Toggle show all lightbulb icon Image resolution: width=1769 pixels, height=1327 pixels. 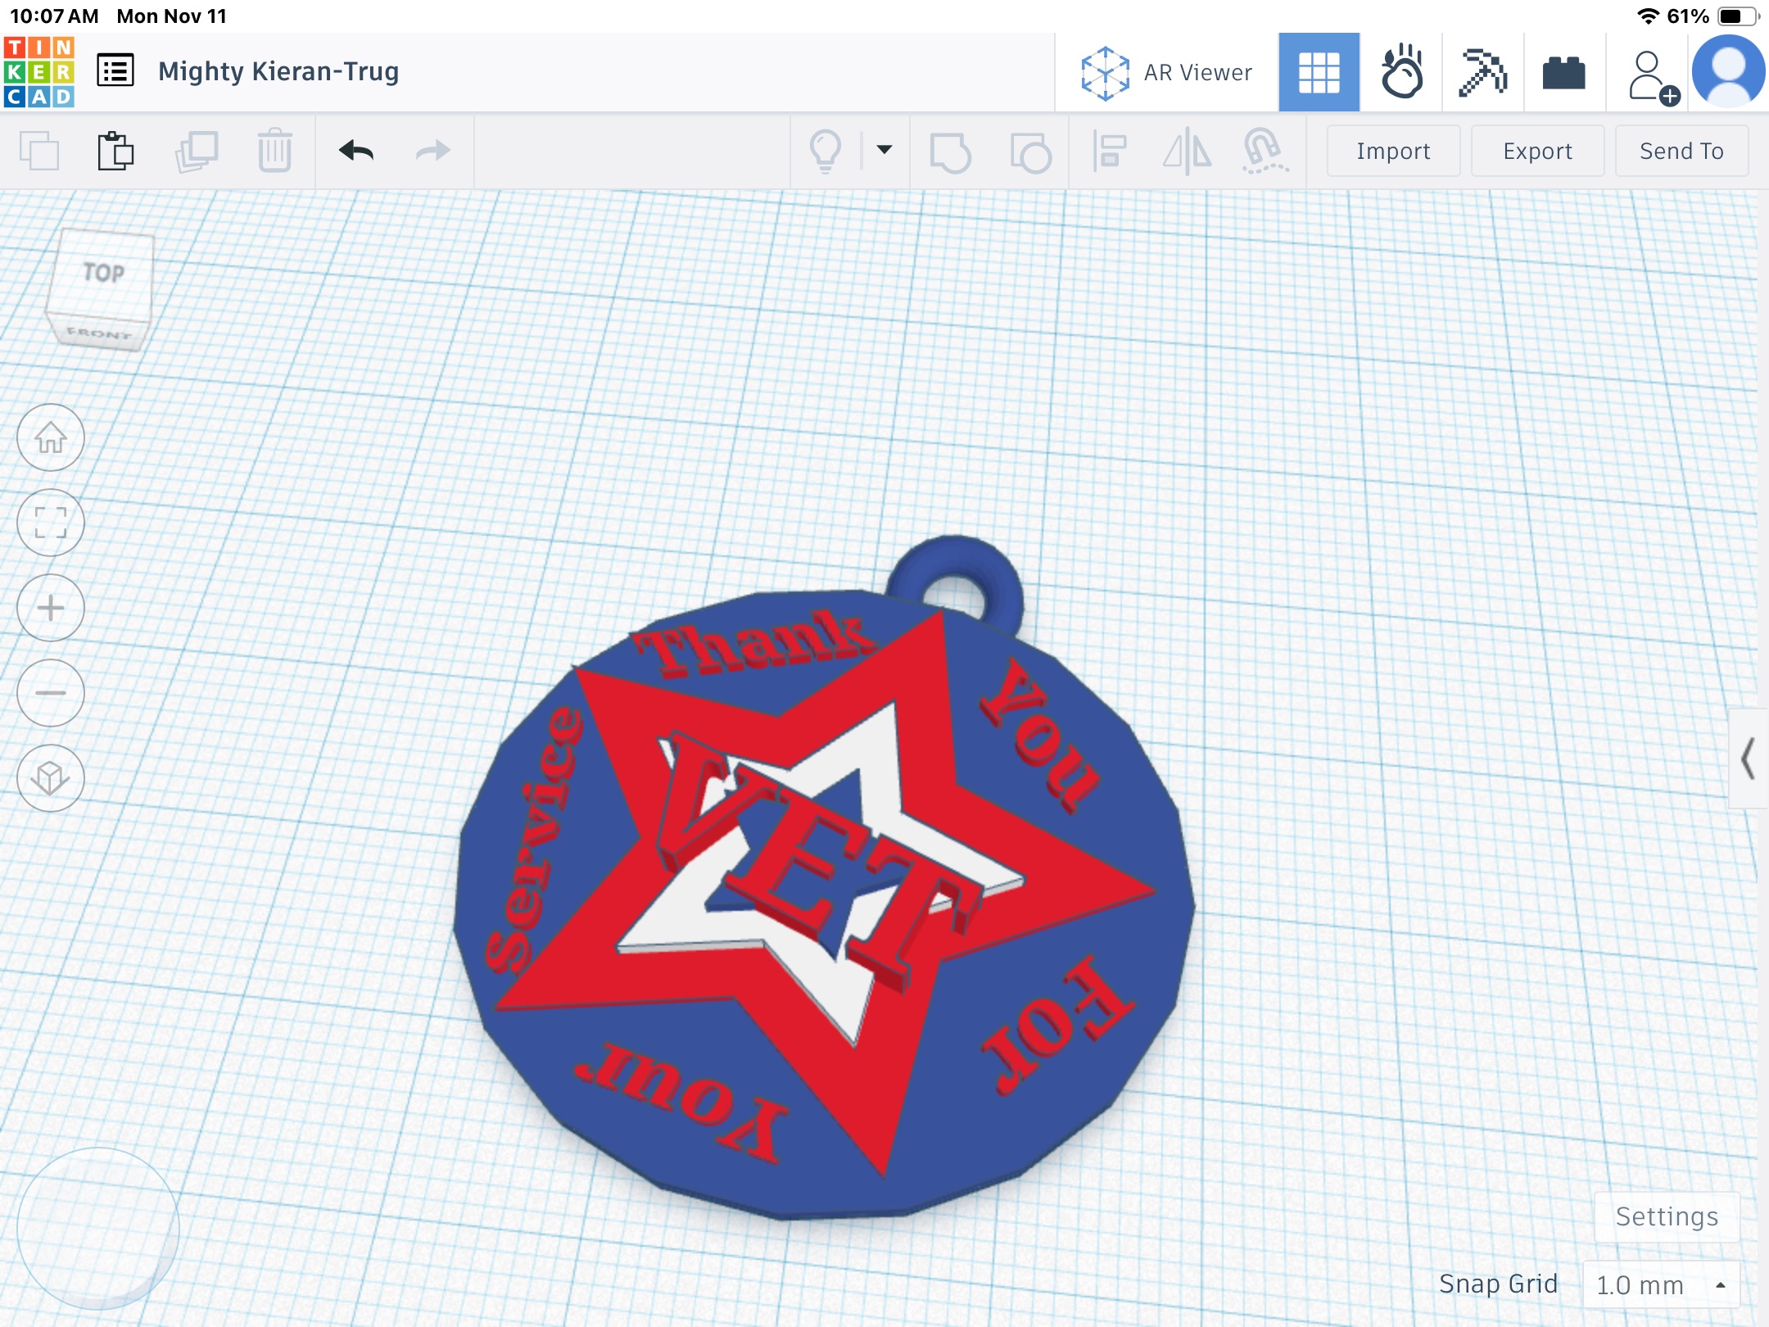pos(826,151)
